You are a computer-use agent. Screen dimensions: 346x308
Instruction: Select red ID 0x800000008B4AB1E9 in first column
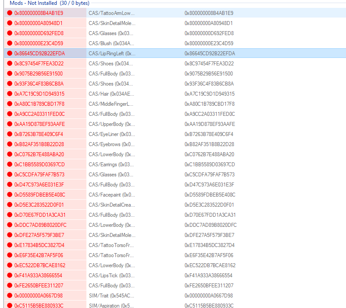pyautogui.click(x=39, y=13)
